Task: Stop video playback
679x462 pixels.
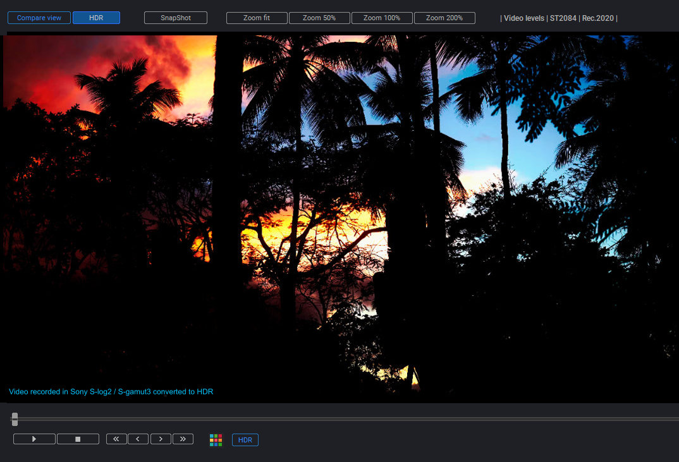Action: 78,439
